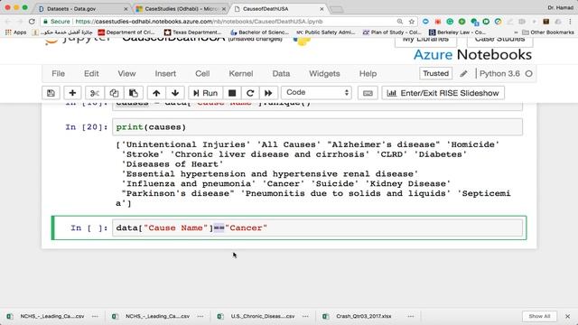Restart kernel and run all cells icon

coord(268,93)
